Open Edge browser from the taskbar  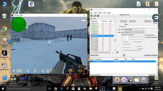point(61,89)
